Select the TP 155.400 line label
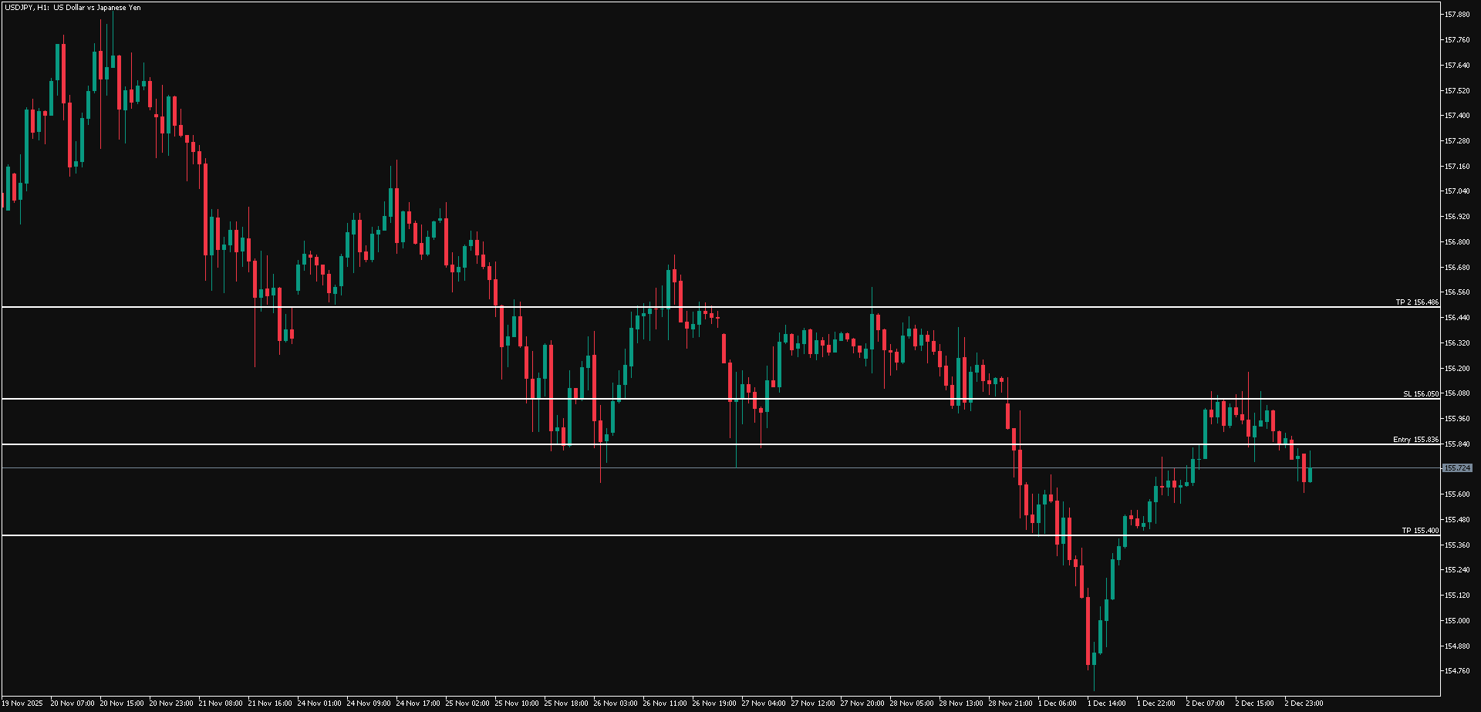 pos(1419,531)
